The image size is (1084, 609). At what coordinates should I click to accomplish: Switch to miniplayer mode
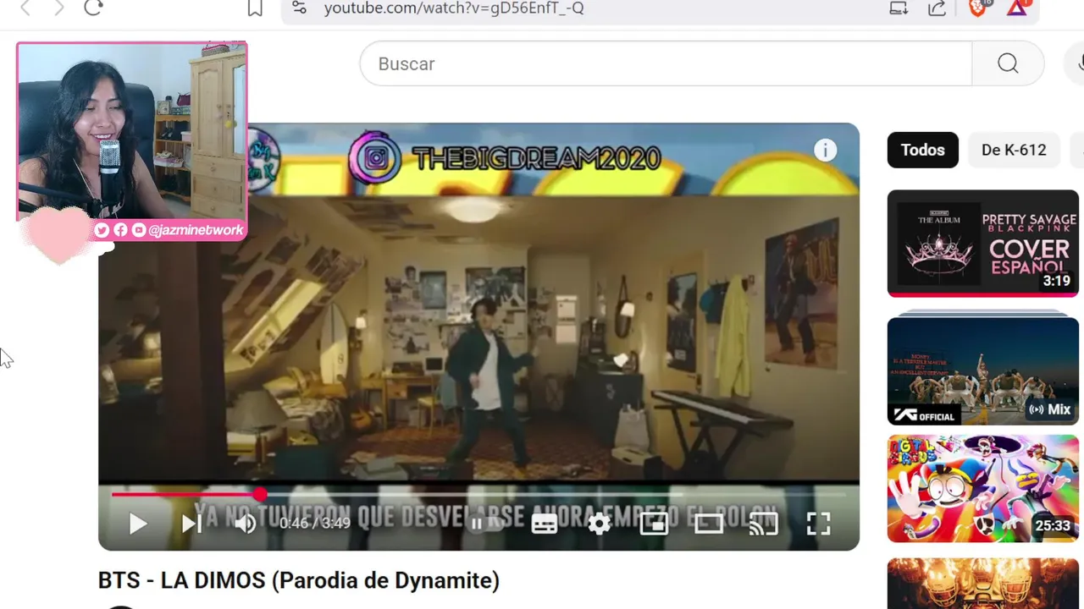[x=654, y=524]
